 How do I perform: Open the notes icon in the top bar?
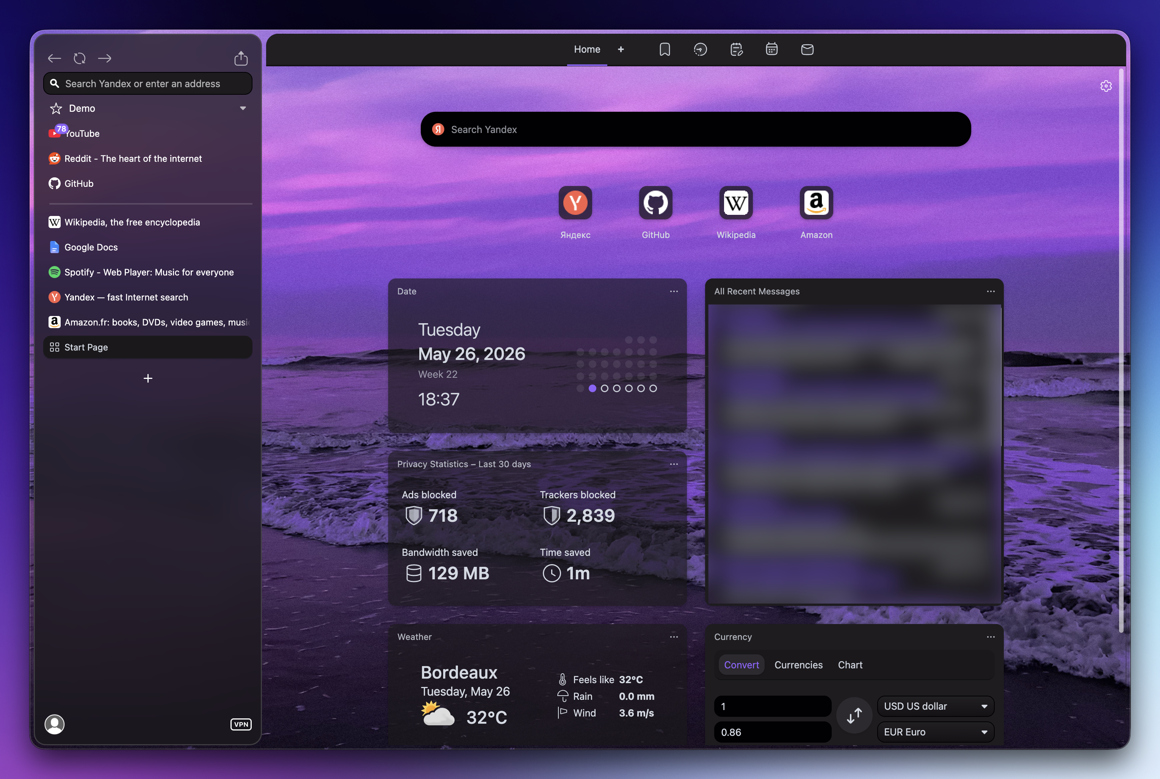pyautogui.click(x=736, y=49)
